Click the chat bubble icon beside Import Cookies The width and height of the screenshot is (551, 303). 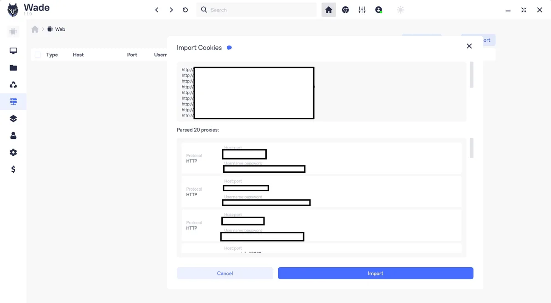(x=229, y=48)
